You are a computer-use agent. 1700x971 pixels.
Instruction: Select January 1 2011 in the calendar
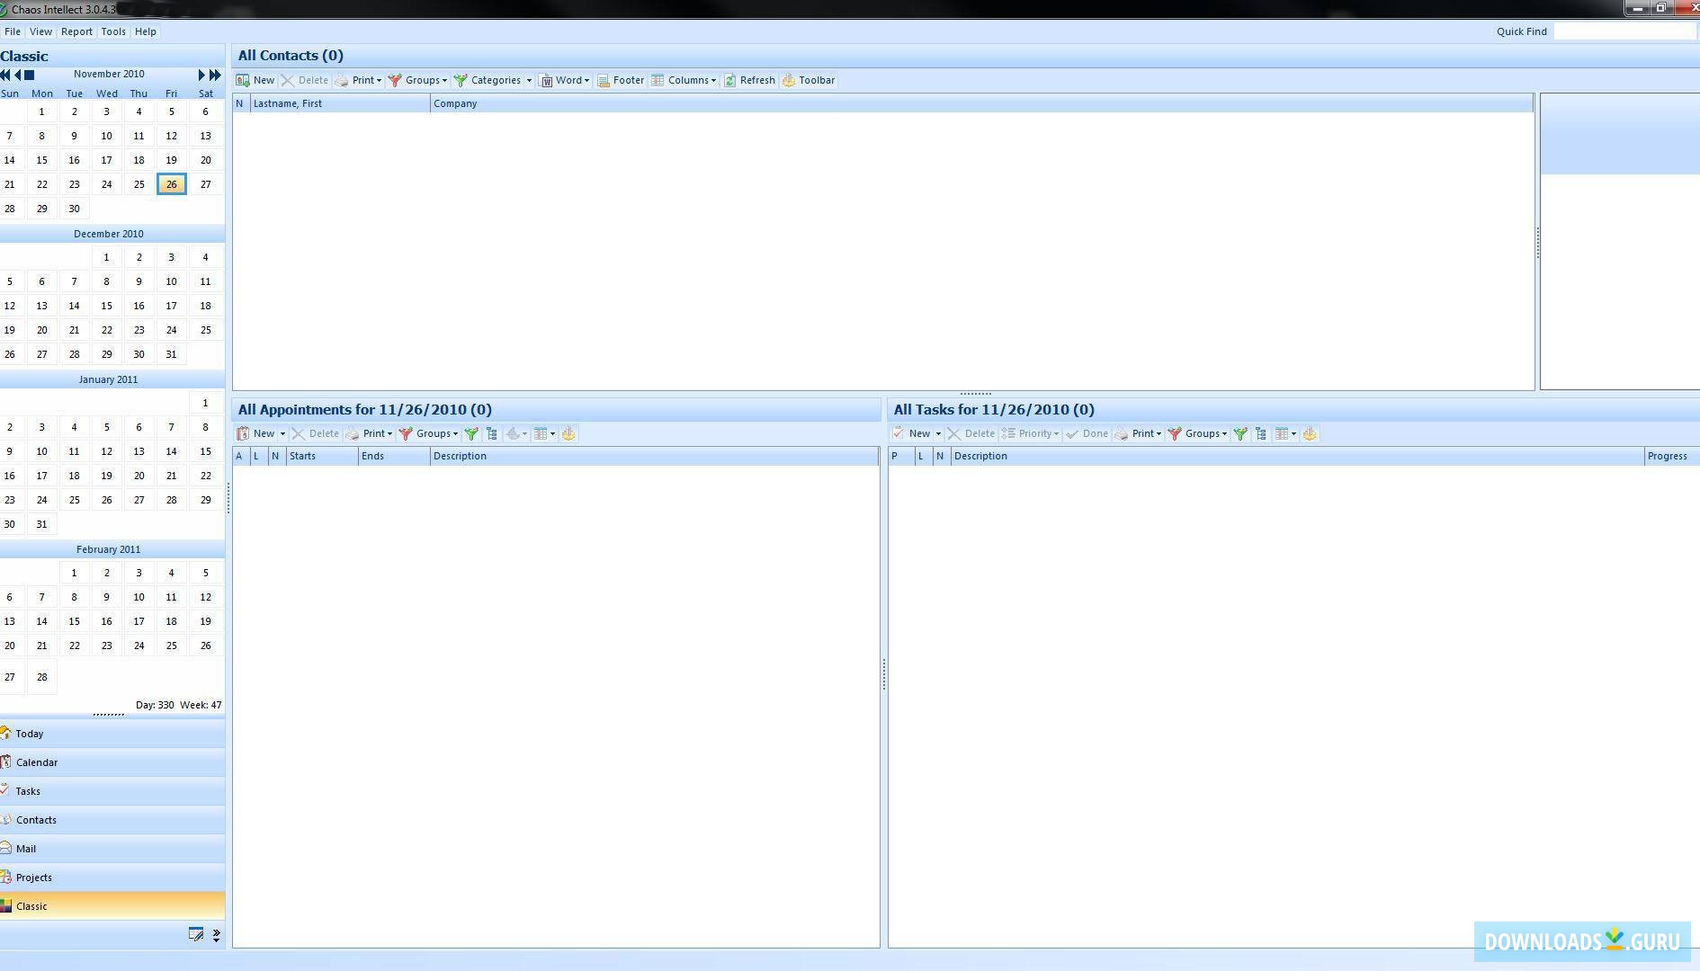[x=205, y=403]
